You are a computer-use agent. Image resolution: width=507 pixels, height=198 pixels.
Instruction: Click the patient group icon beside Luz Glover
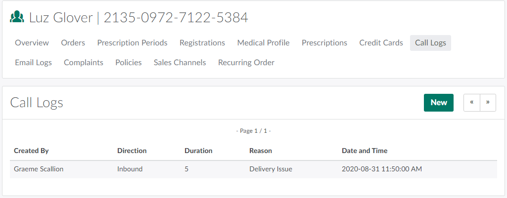[x=17, y=18]
